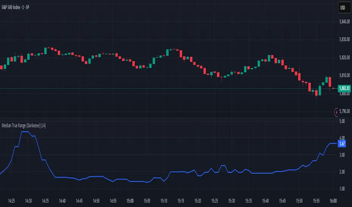Image resolution: width=352 pixels, height=207 pixels.
Task: Click the 15:00 time axis label
Action: click(x=130, y=201)
